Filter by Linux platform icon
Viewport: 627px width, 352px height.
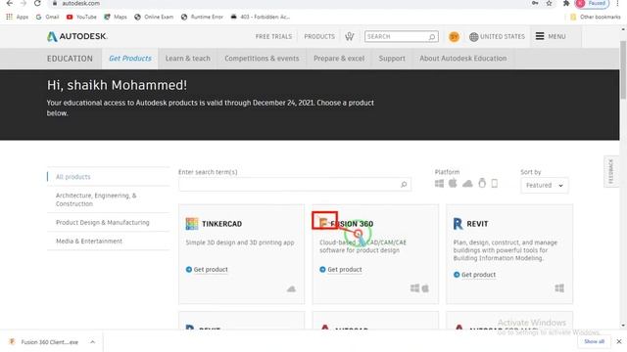point(482,183)
